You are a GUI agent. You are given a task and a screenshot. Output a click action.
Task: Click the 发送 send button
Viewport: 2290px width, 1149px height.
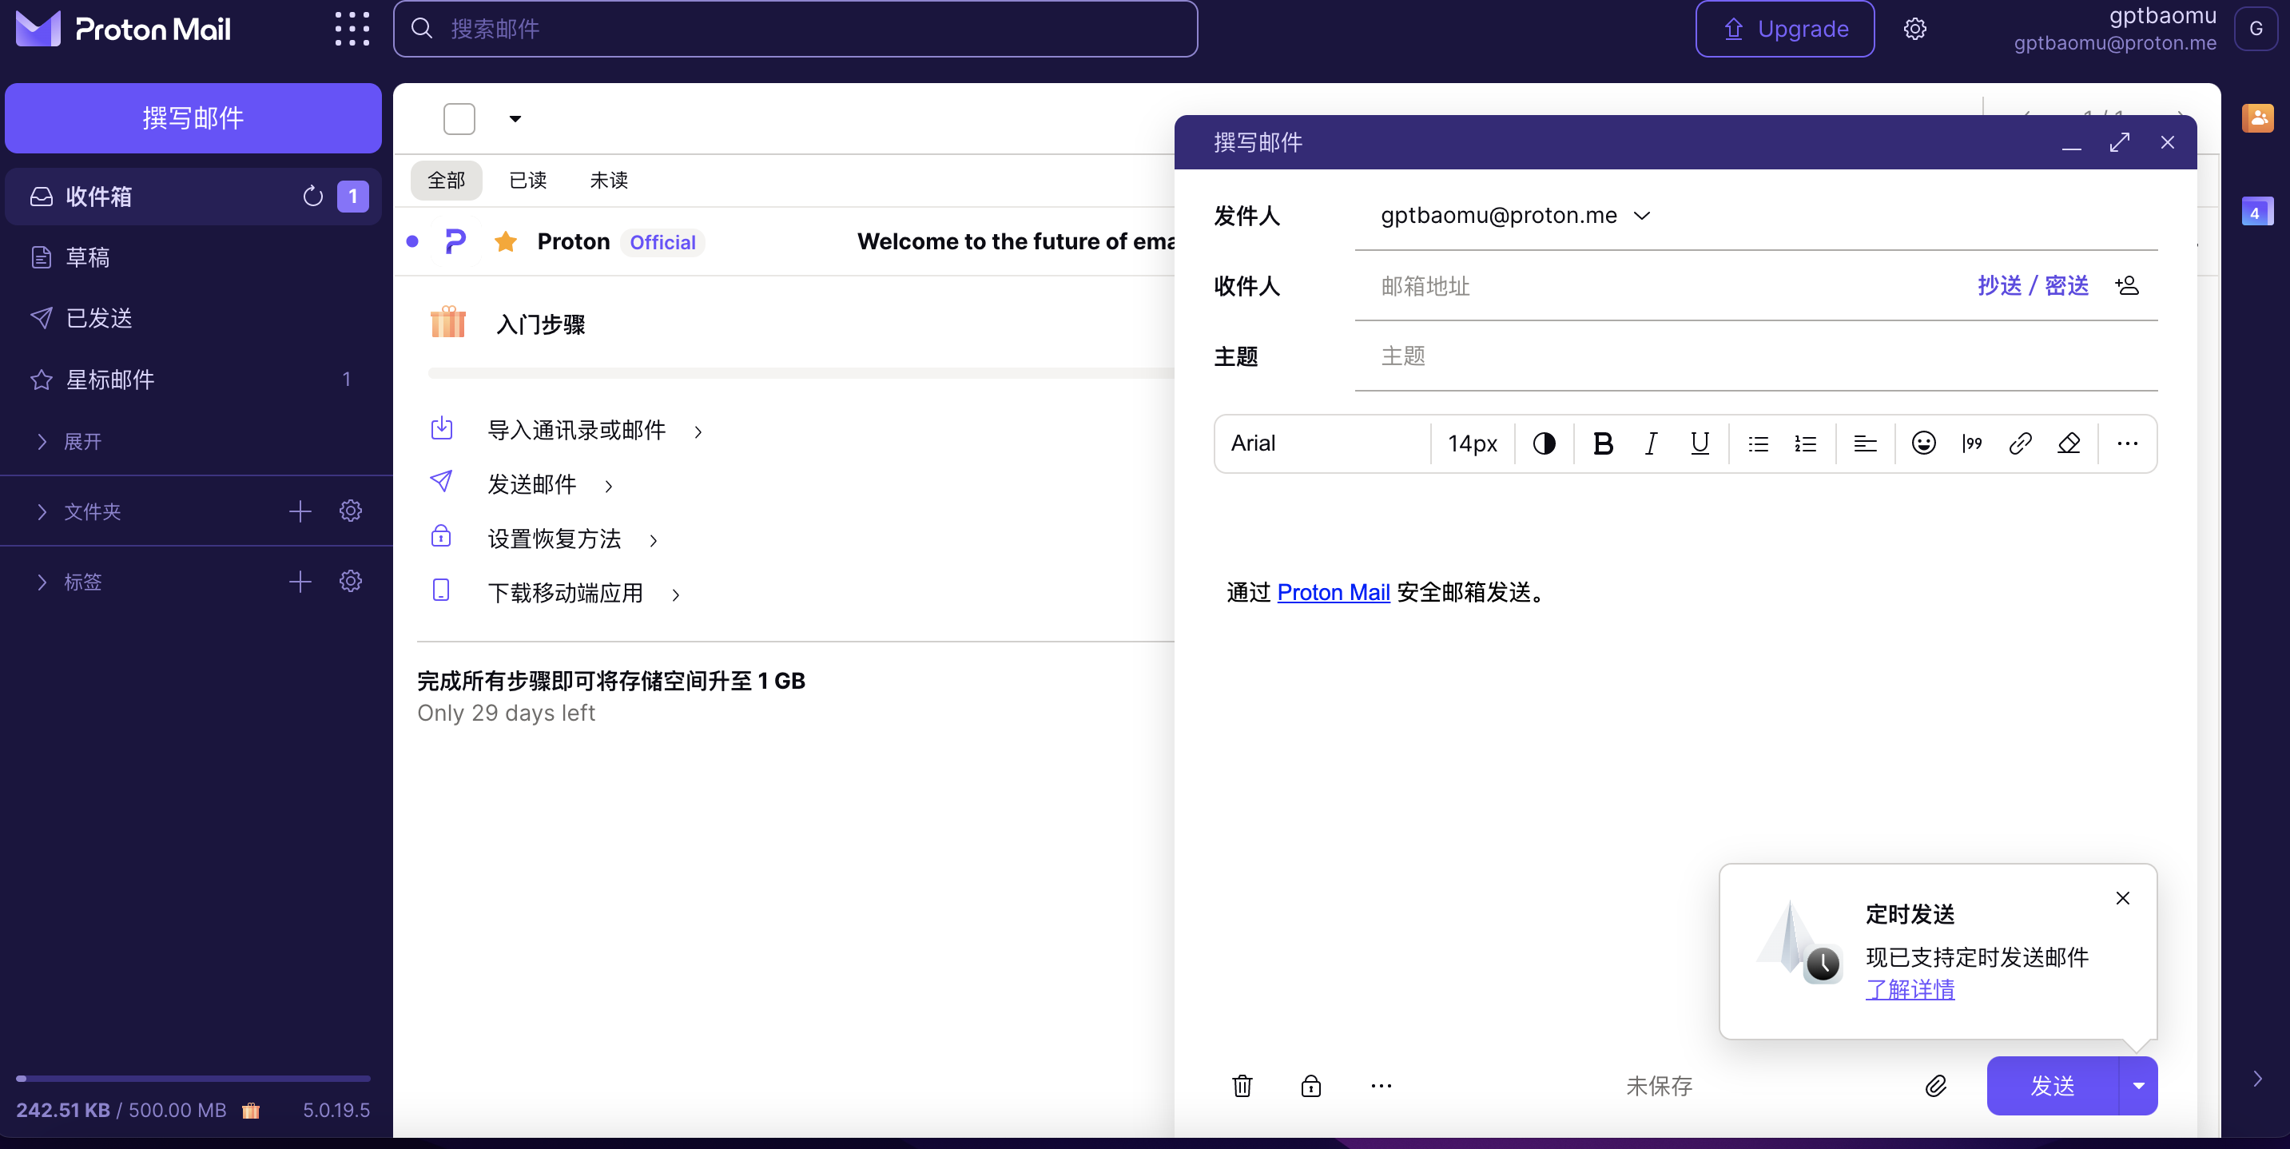coord(2053,1086)
